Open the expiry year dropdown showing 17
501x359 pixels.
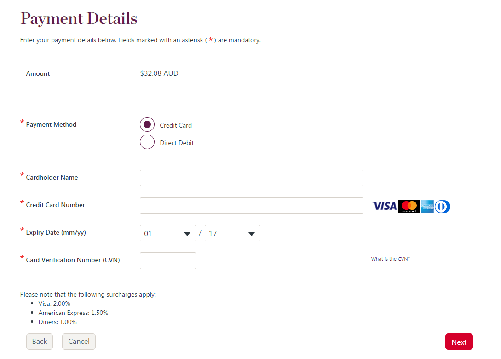(232, 233)
